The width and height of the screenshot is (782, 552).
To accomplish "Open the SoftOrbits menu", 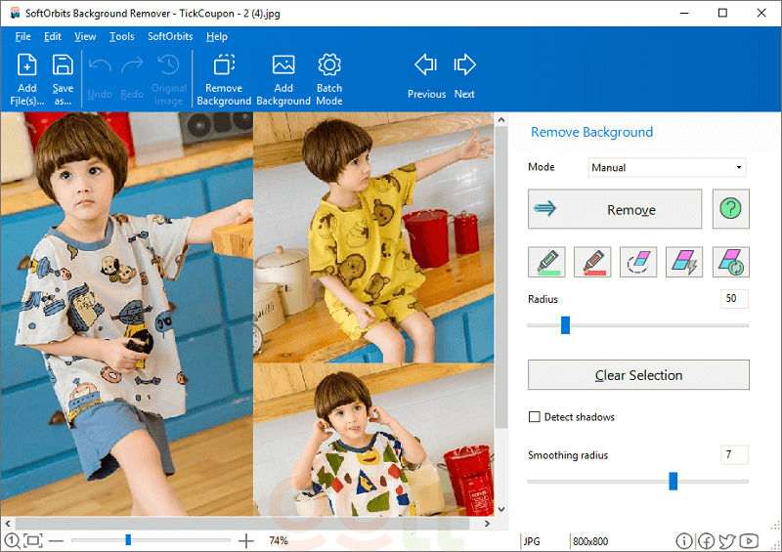I will point(170,36).
